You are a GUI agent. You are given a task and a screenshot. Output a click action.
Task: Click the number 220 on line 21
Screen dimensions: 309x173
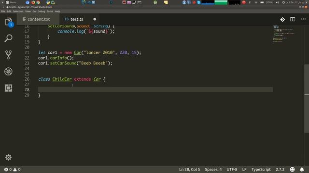pyautogui.click(x=123, y=52)
